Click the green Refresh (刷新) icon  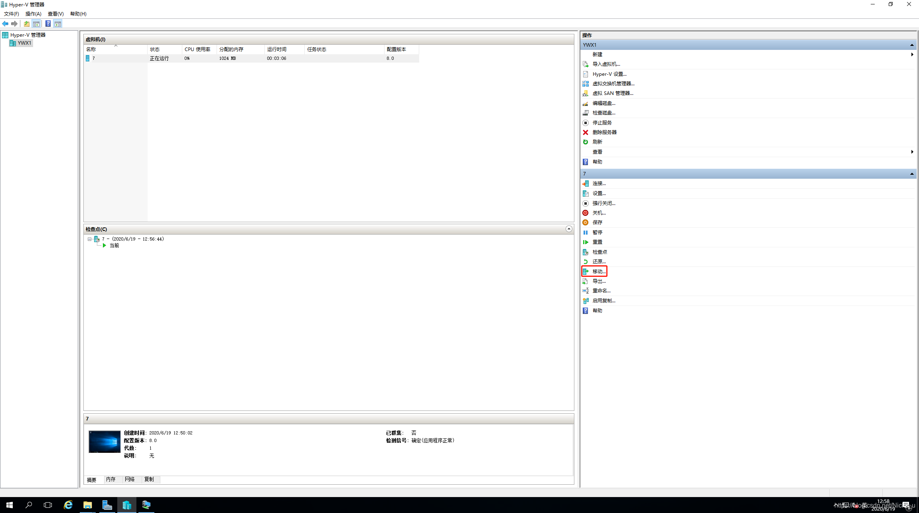[x=586, y=142]
